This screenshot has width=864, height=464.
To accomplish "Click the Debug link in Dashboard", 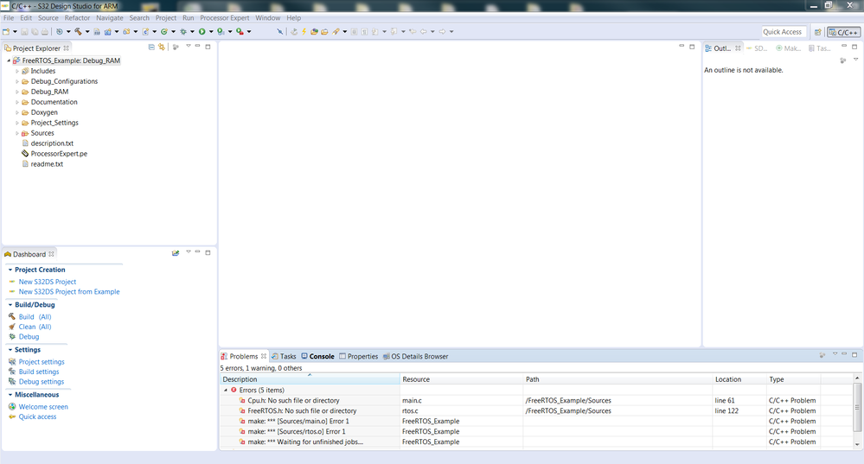I will [29, 336].
